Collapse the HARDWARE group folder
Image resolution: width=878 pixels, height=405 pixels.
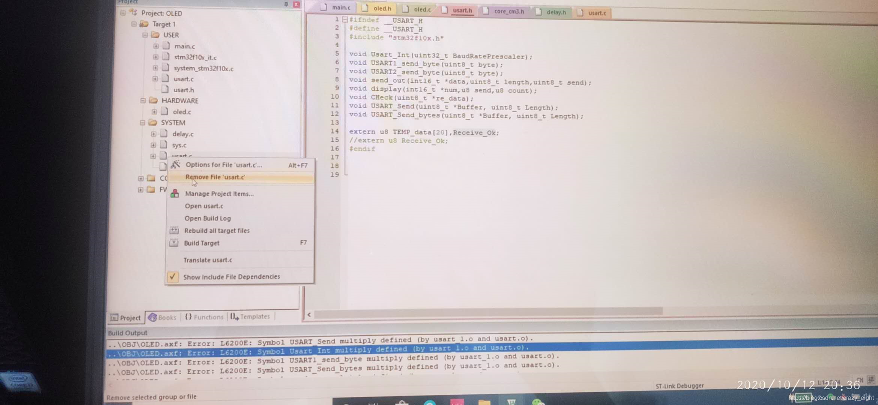tap(143, 100)
